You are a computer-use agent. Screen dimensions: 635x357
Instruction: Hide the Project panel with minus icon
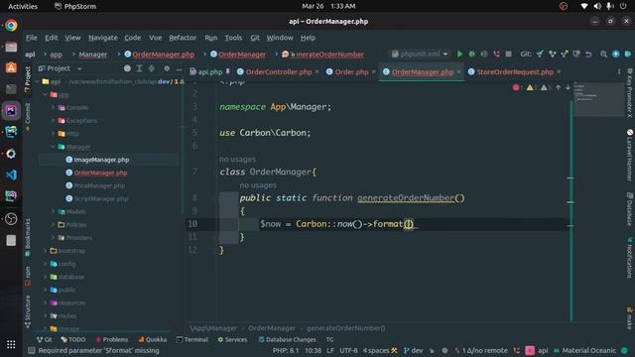pos(179,68)
